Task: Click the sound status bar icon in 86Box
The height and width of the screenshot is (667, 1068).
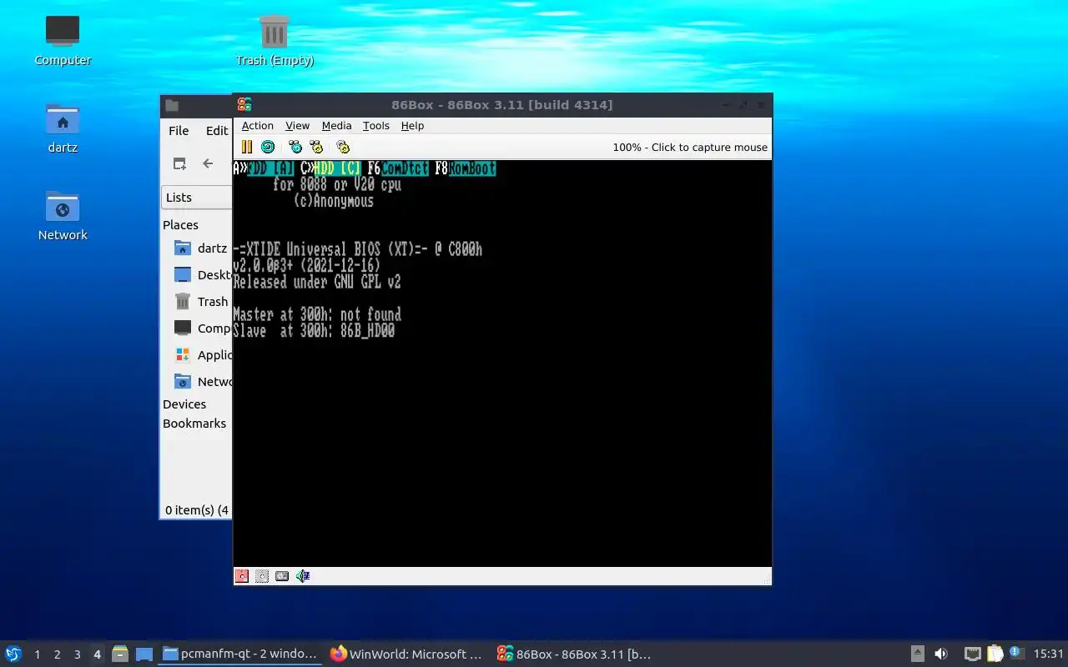Action: coord(303,575)
